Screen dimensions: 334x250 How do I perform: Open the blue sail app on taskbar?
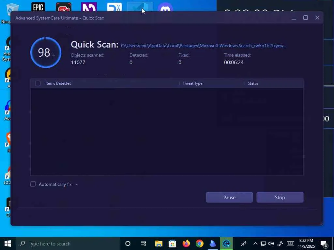pos(213,243)
